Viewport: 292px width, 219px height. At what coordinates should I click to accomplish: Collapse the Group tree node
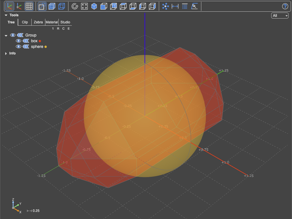(6, 35)
